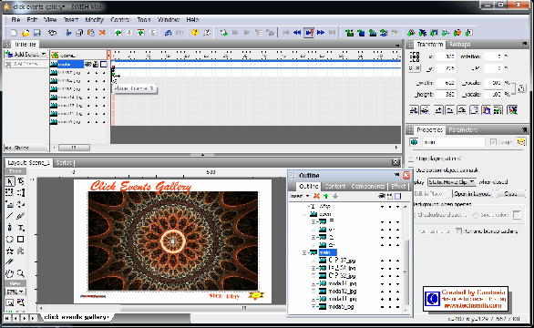534x328 pixels.
Task: Switch to the Script tab
Action: 64,163
